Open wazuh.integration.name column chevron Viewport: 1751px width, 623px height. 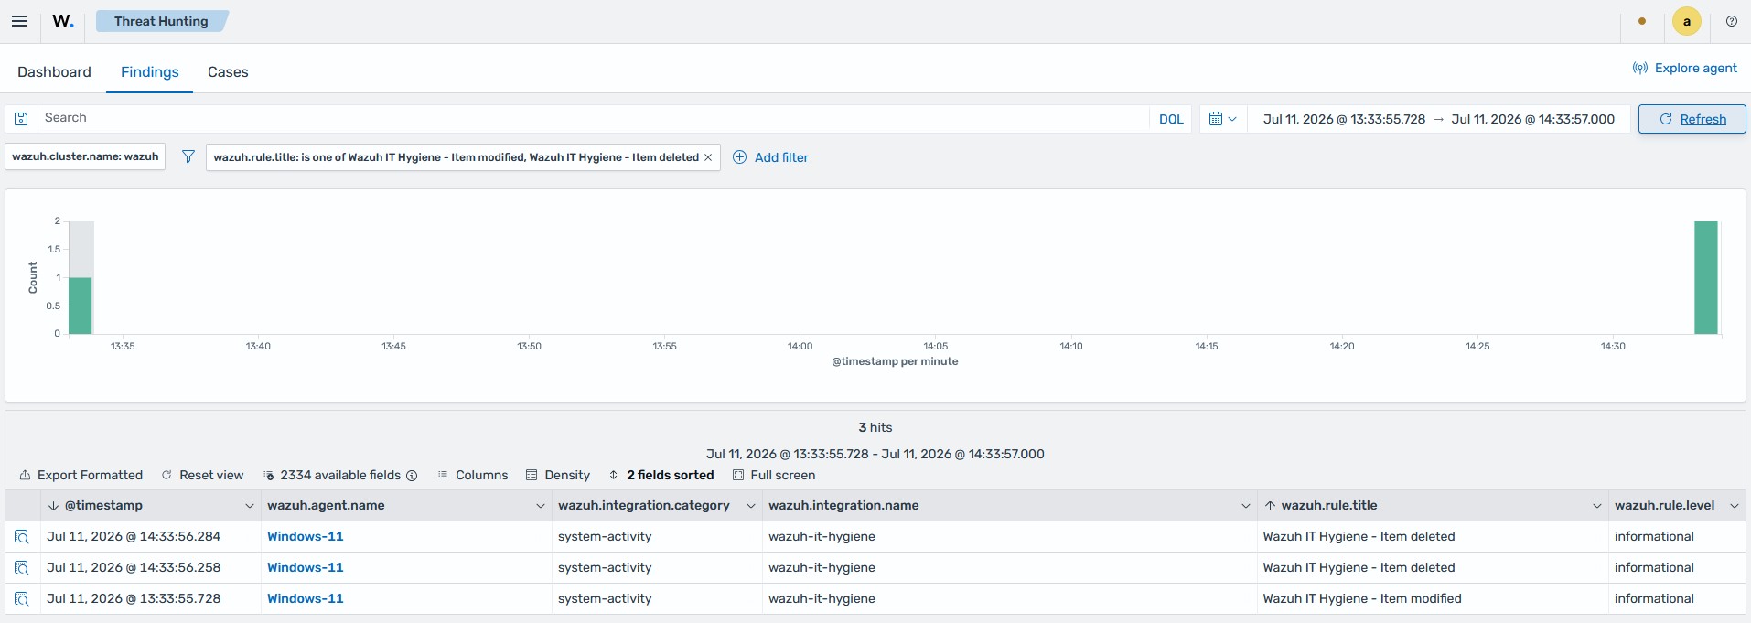[1245, 506]
